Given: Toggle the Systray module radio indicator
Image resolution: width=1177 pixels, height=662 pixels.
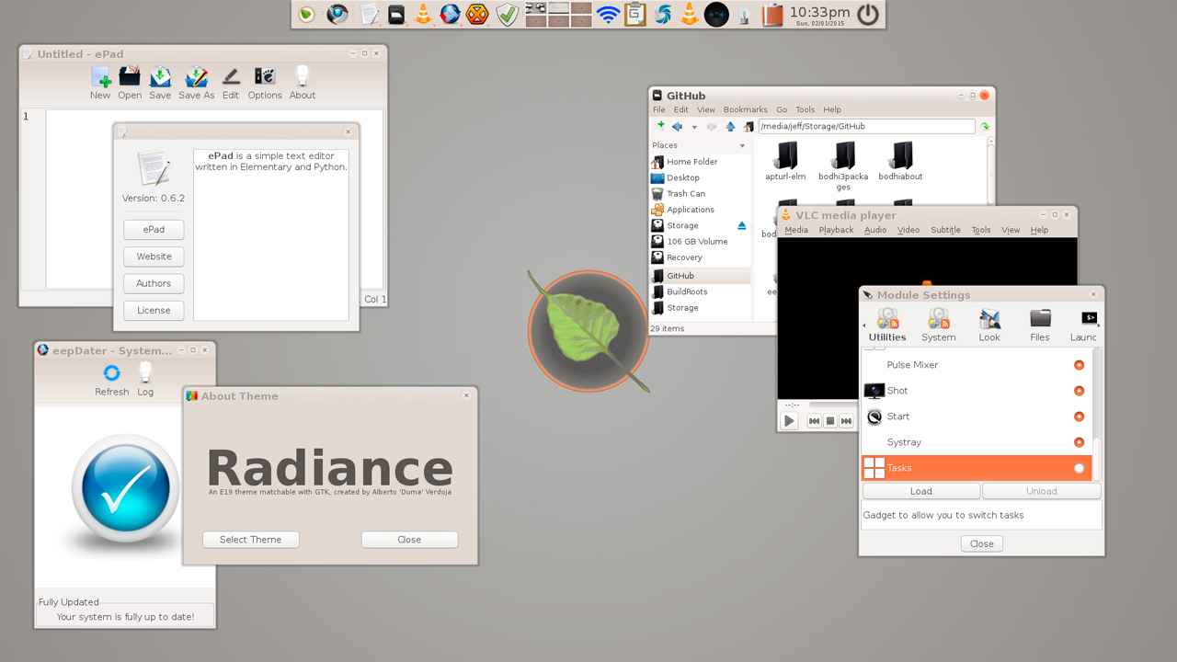Looking at the screenshot, I should [1079, 442].
